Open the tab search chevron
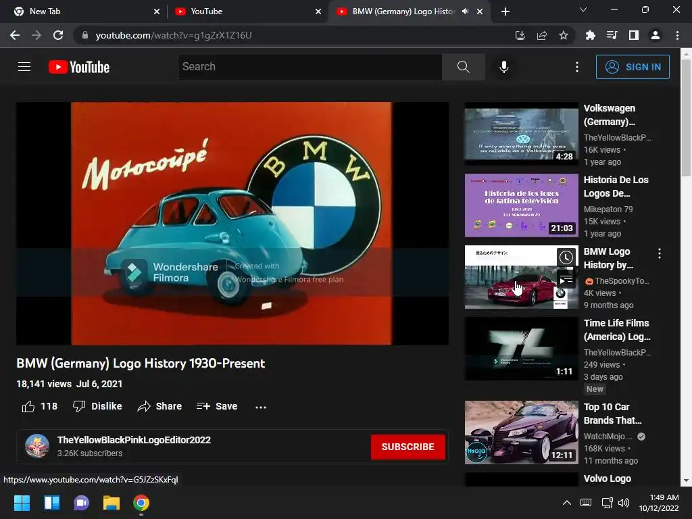 point(583,9)
